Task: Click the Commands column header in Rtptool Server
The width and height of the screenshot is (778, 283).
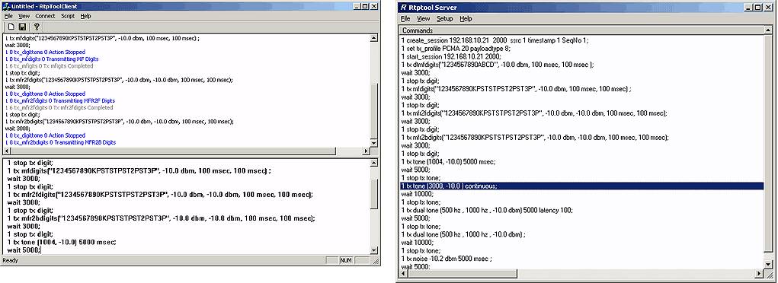Action: [582, 30]
